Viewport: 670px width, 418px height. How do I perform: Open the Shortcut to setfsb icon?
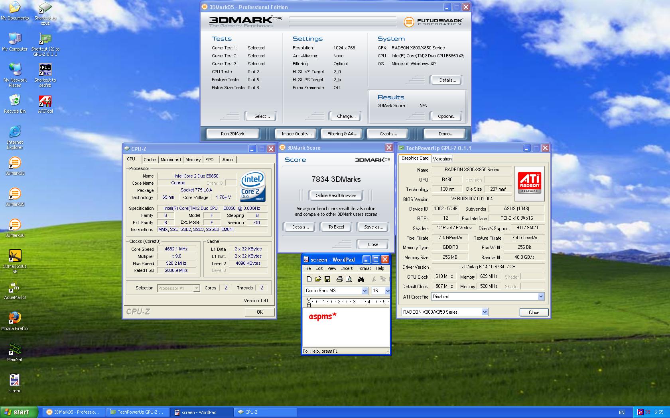pyautogui.click(x=45, y=75)
